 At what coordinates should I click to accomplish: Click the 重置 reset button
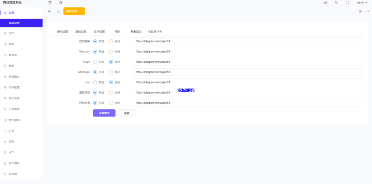click(x=127, y=113)
